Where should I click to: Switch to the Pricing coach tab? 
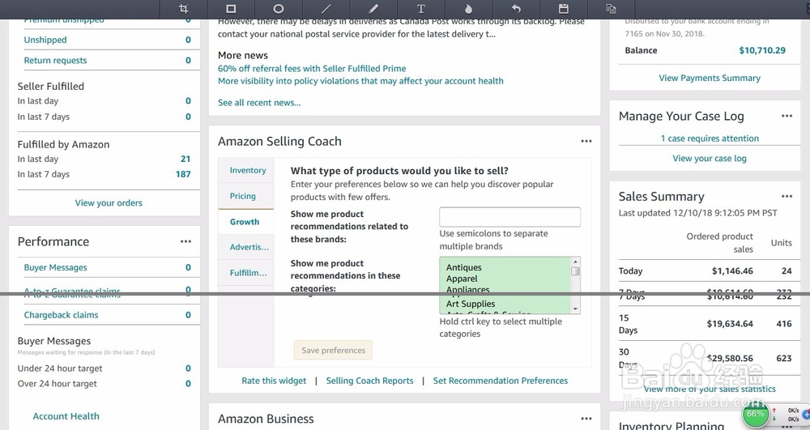[246, 196]
